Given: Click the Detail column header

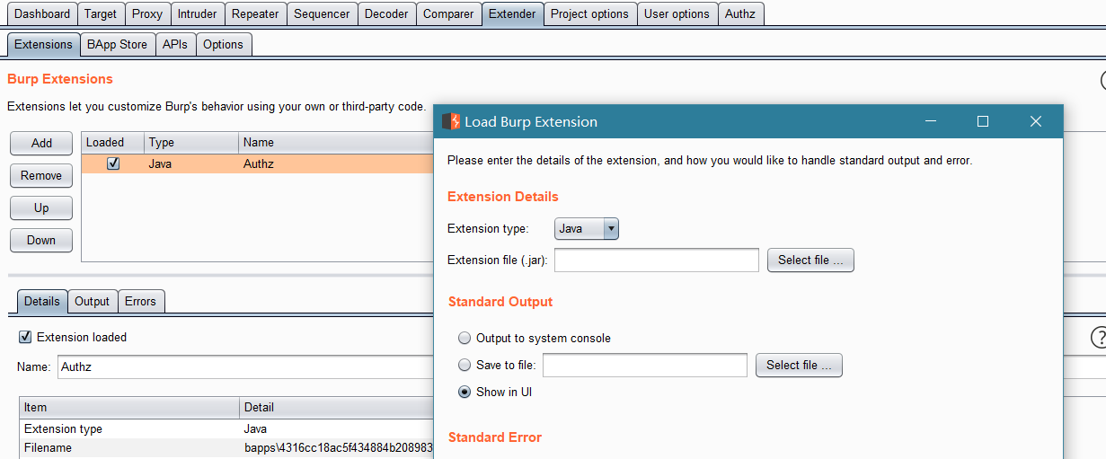Looking at the screenshot, I should pos(336,407).
